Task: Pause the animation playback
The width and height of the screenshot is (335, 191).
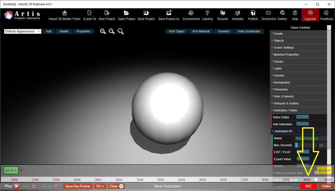Action: (x=51, y=186)
